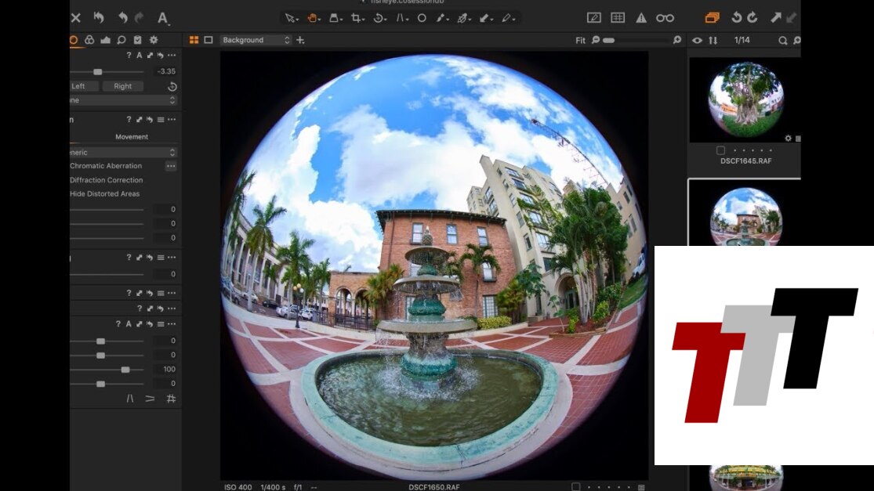Image resolution: width=874 pixels, height=491 pixels.
Task: Toggle the grid overlay icon
Action: coord(618,18)
